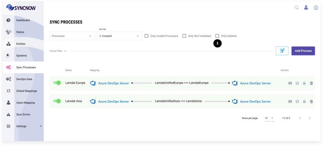
Task: Click the Global Mappings arrows icon
Action: 9,91
